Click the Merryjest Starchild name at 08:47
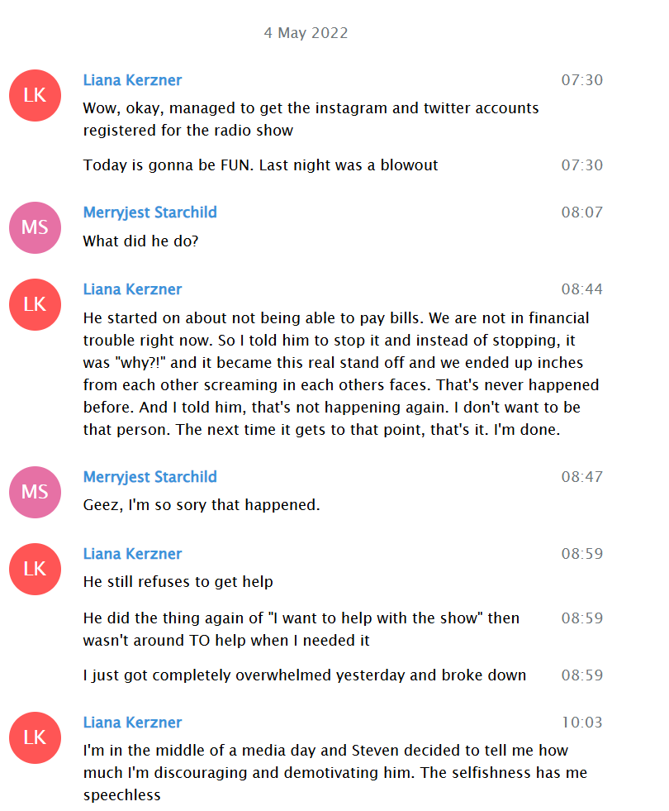Screen dimensions: 669x811 (149, 477)
